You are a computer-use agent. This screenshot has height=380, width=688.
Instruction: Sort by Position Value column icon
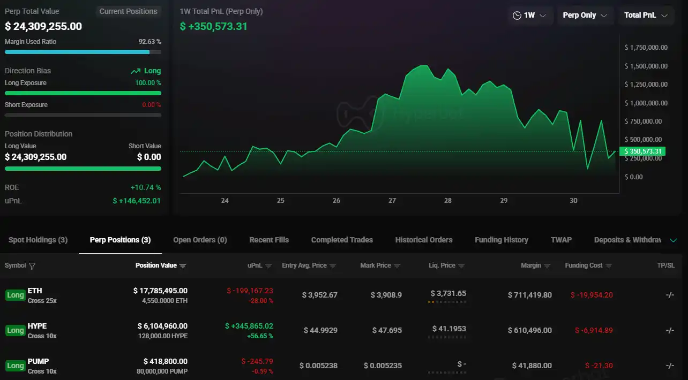[183, 266]
